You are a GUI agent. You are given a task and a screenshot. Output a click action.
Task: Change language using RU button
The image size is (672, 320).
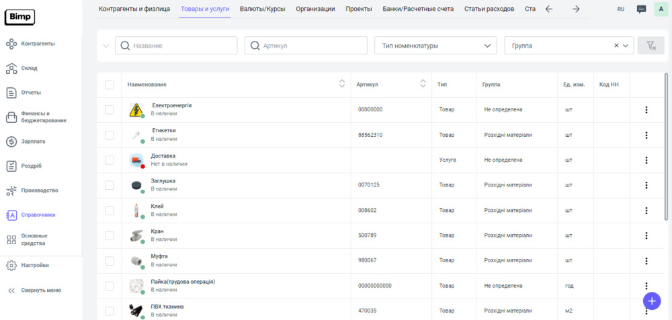tap(620, 9)
